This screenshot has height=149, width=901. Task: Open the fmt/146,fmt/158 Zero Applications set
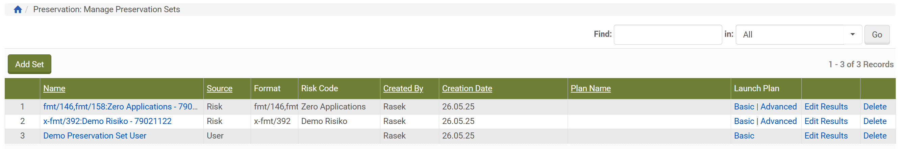120,107
